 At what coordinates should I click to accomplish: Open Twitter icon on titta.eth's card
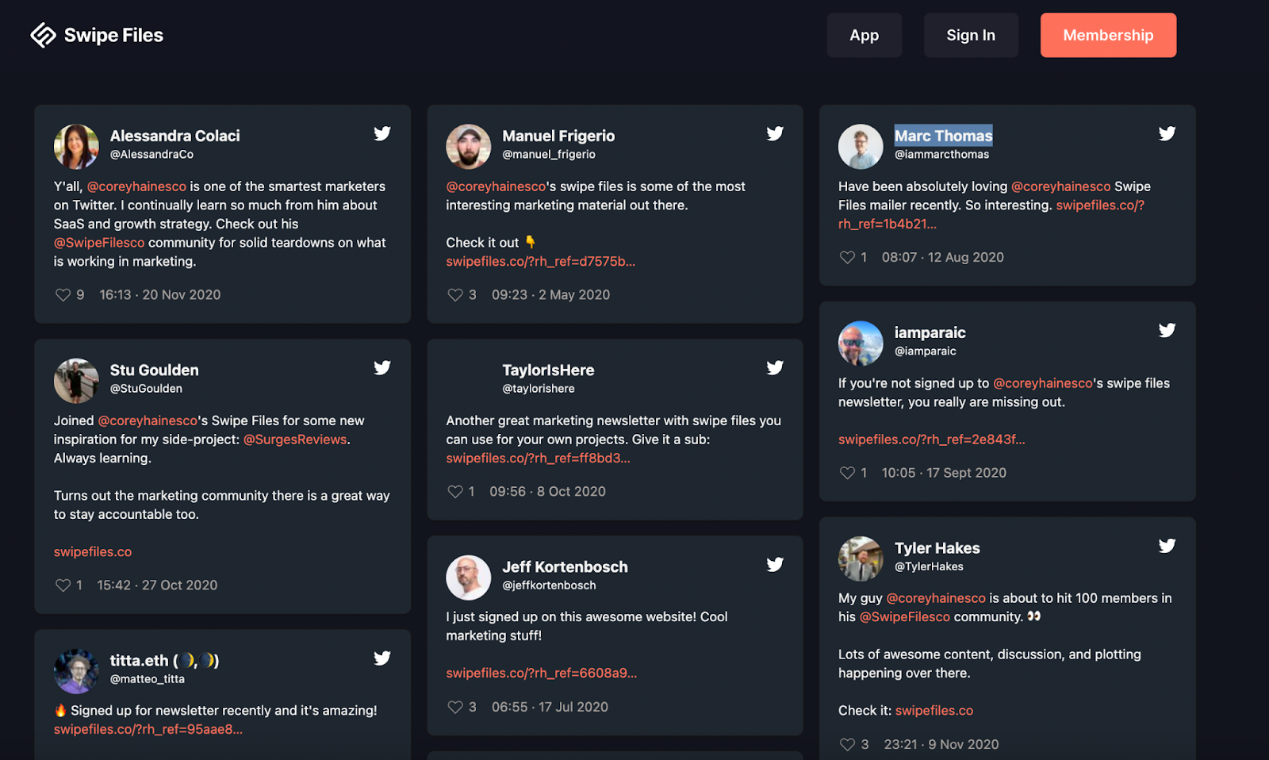click(x=382, y=658)
